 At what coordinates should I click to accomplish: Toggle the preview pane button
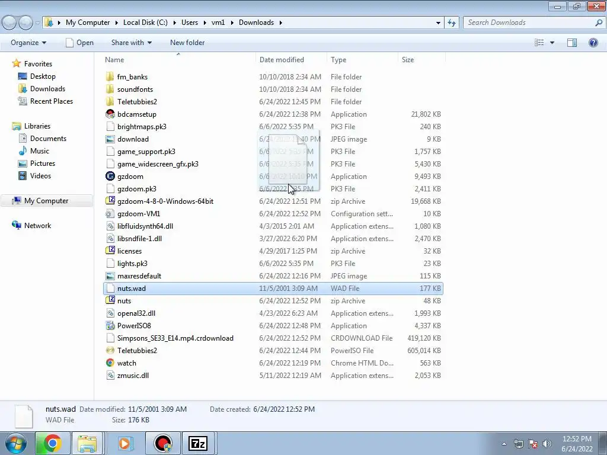[572, 43]
